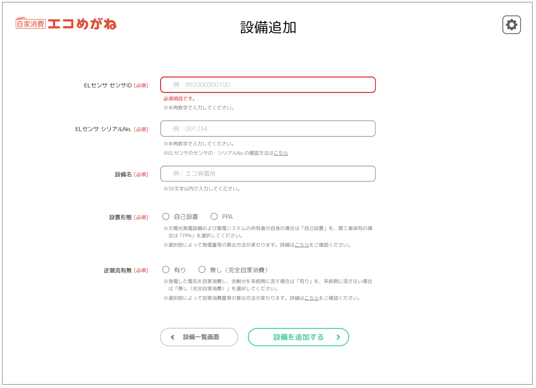Click the 必須項目です。 error message
536x388 pixels.
coord(180,98)
